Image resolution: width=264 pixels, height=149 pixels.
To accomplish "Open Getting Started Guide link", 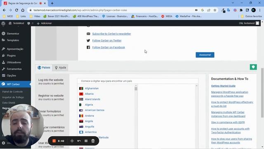I will click(x=223, y=86).
